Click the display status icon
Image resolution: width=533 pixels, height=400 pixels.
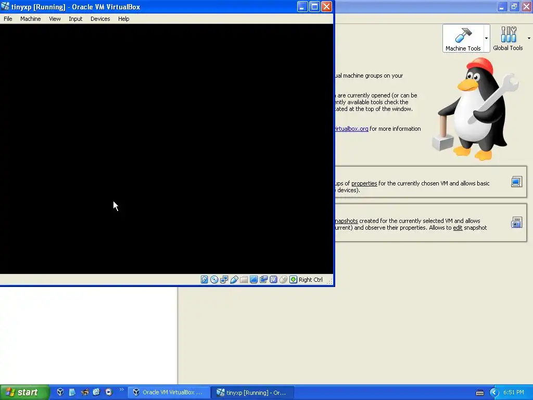(253, 280)
